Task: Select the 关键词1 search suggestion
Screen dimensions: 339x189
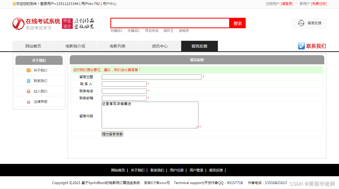Action: point(116,31)
